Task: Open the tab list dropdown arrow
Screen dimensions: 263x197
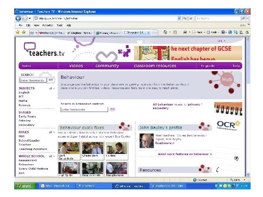Action: (36, 33)
